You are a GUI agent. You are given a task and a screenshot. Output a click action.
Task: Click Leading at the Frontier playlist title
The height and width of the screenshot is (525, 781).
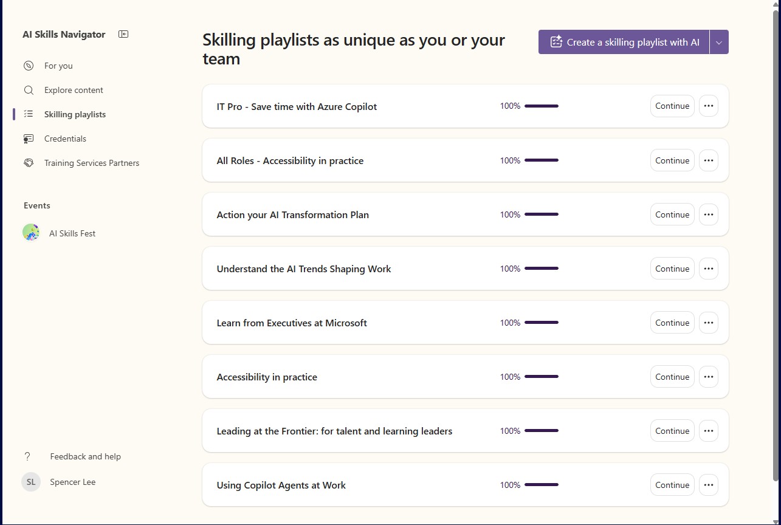pos(334,431)
